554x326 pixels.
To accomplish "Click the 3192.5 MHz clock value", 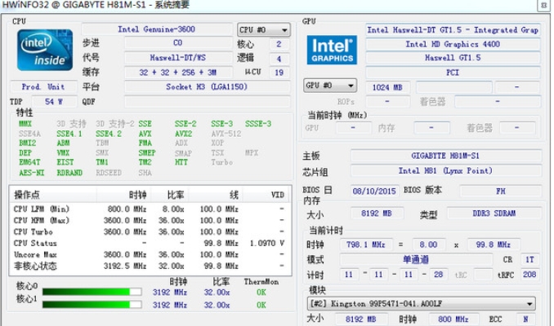I will (125, 266).
